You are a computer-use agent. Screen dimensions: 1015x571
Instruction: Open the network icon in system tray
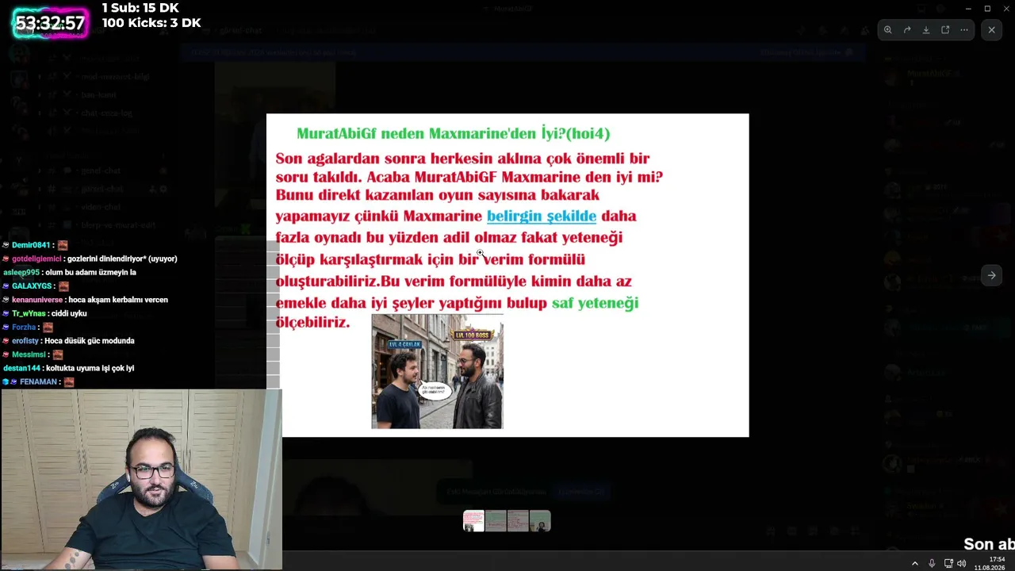pos(948,563)
